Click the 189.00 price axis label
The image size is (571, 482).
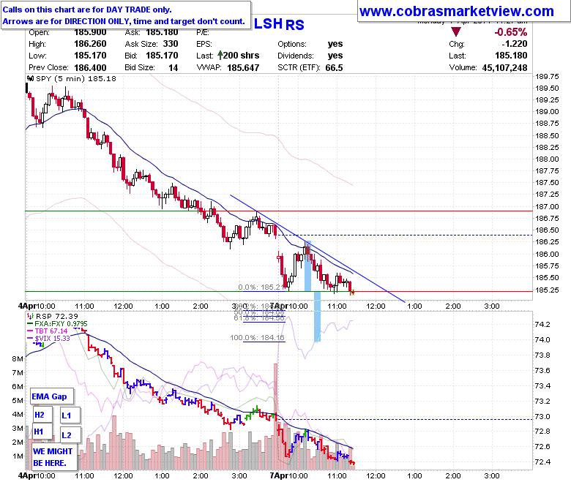[x=547, y=112]
